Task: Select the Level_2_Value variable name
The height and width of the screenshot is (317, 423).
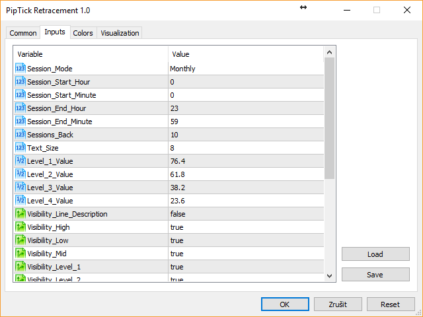Action: pos(50,174)
